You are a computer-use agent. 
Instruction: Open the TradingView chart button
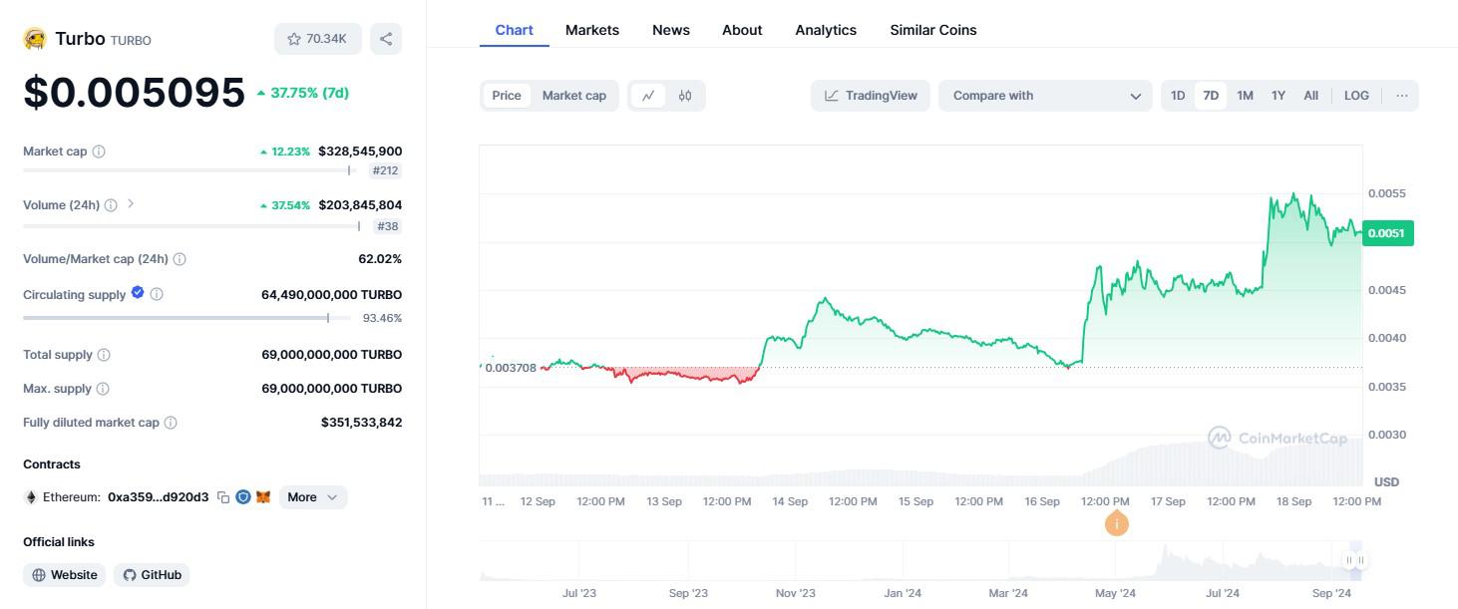coord(871,96)
